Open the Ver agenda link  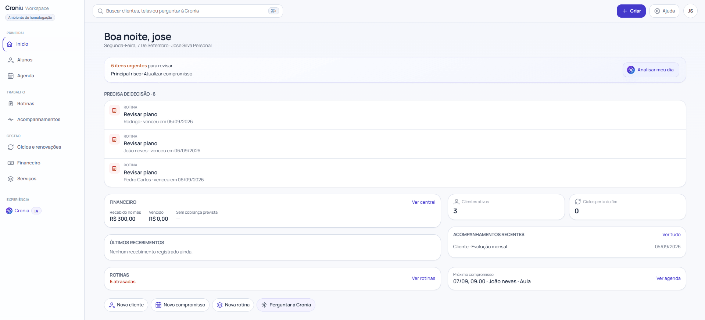[x=668, y=278]
